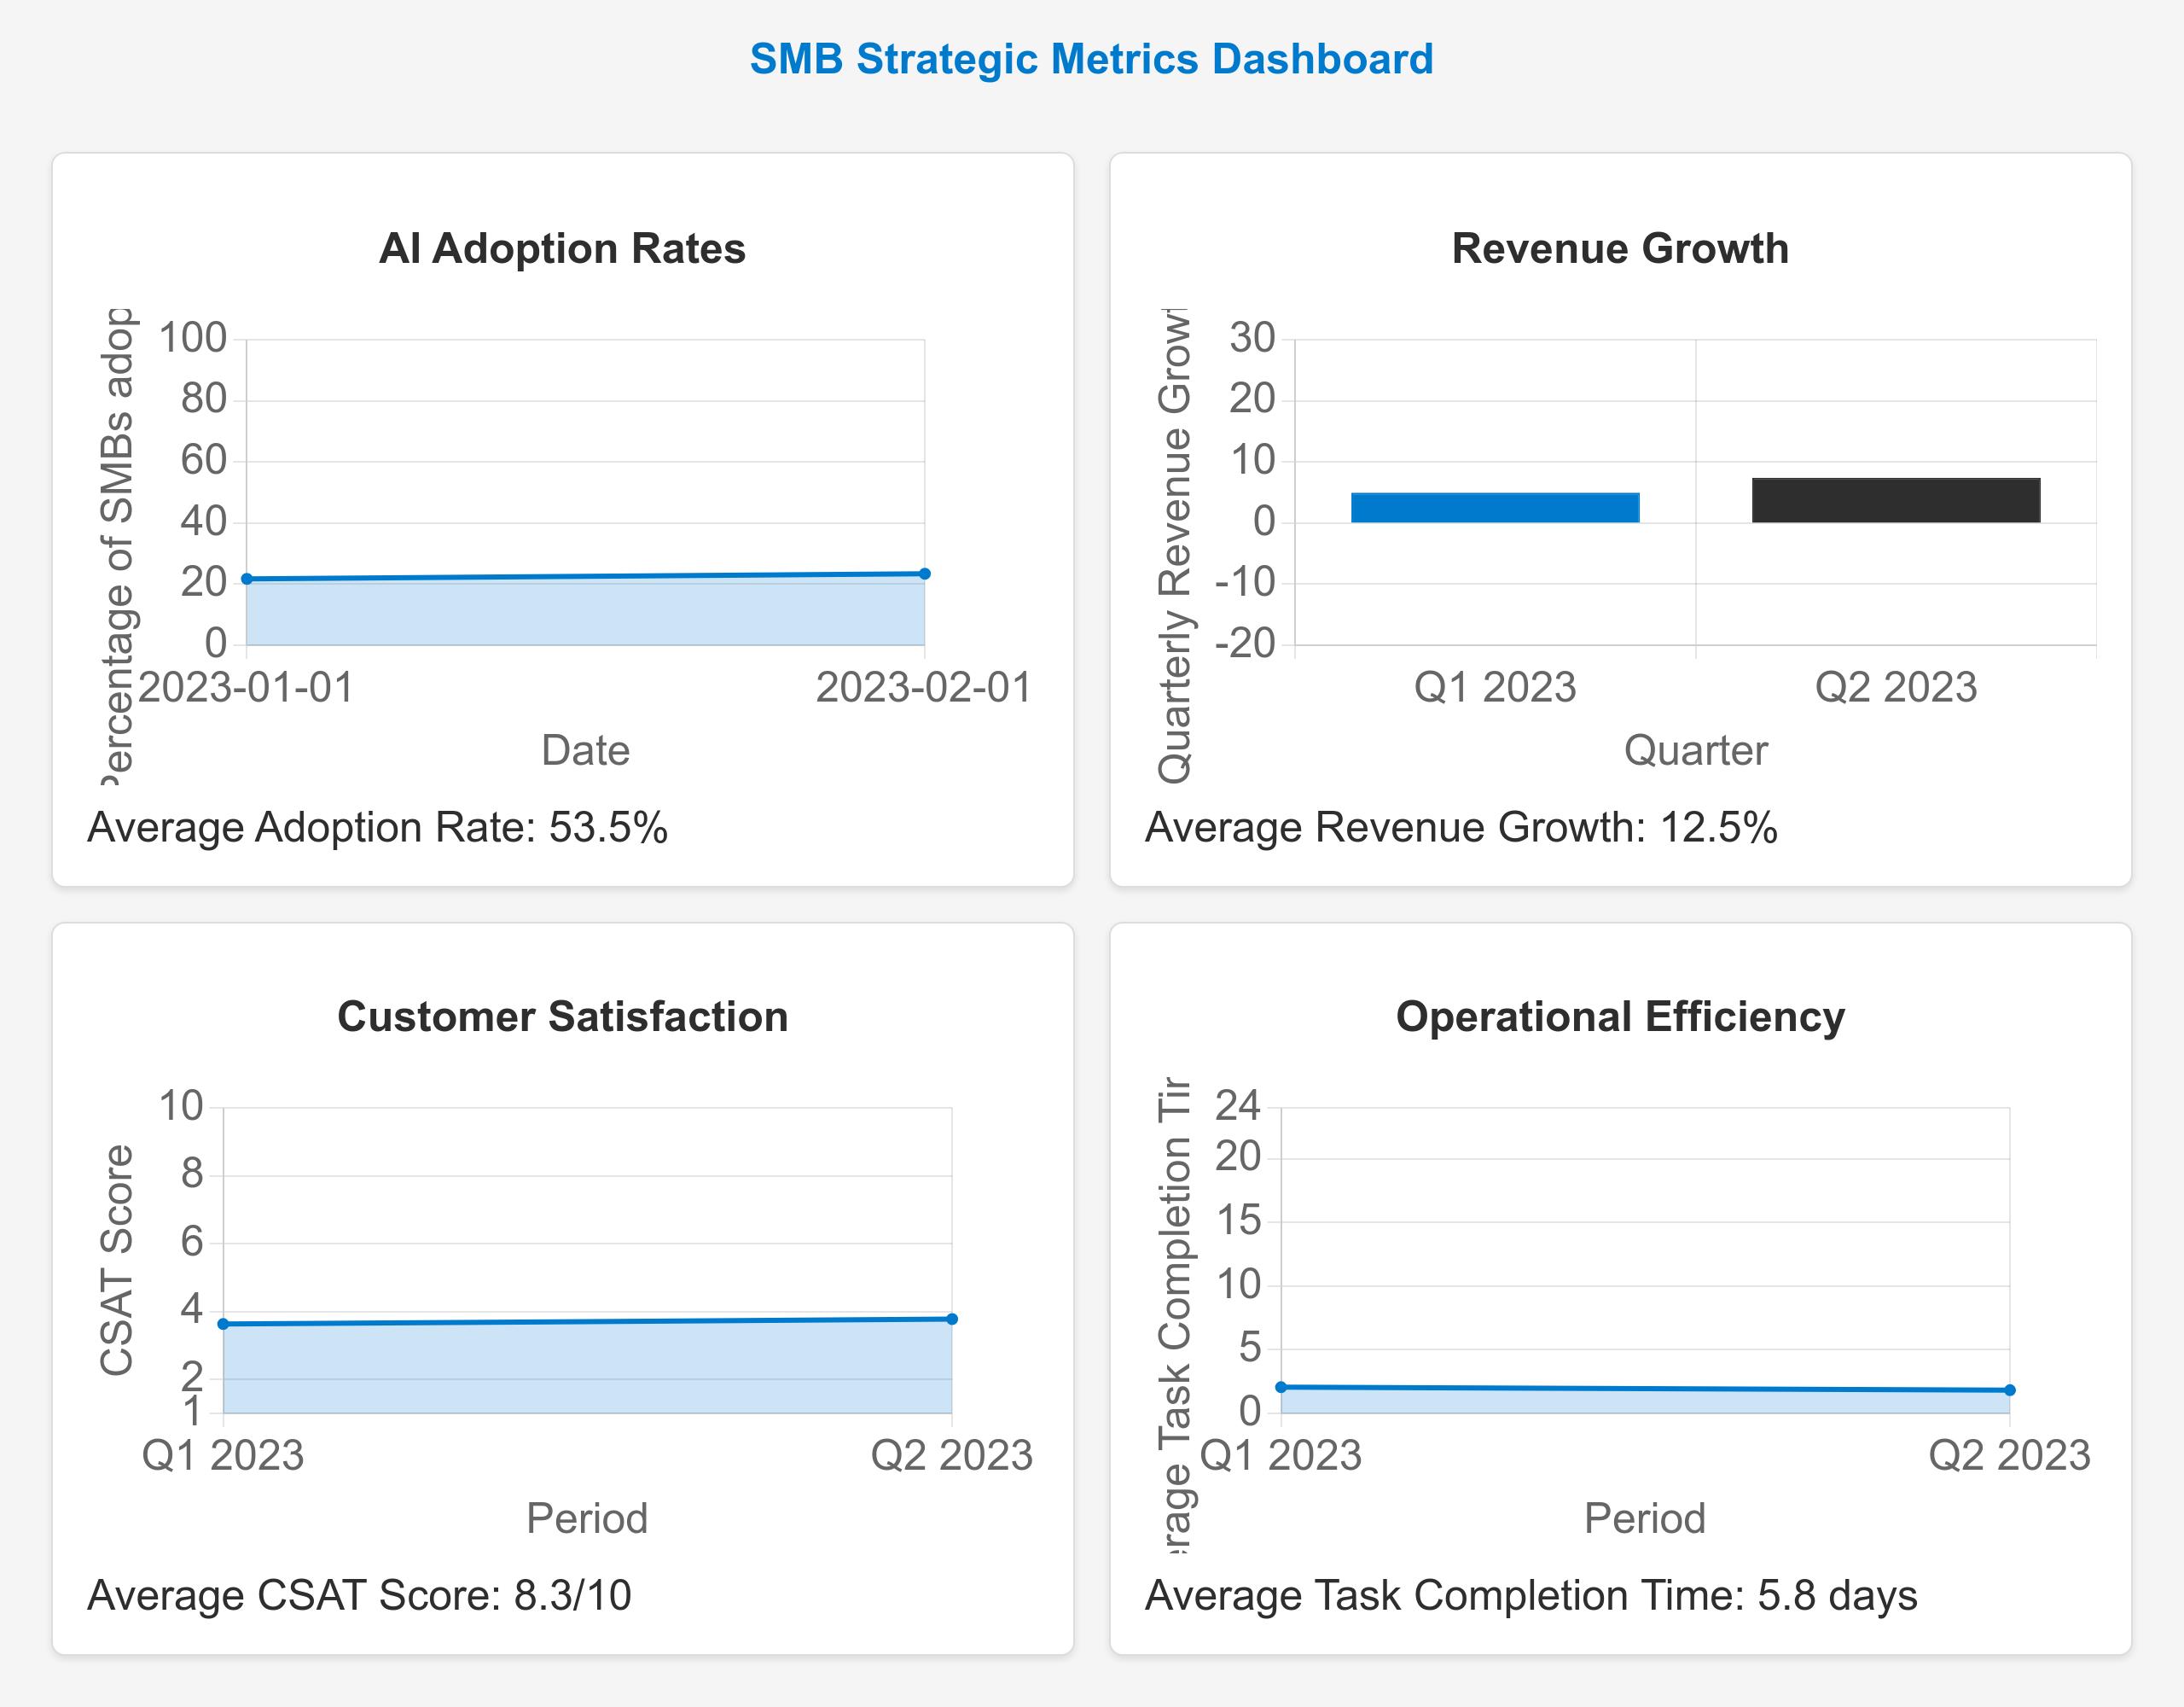Click the Revenue Growth chart title

point(1620,248)
